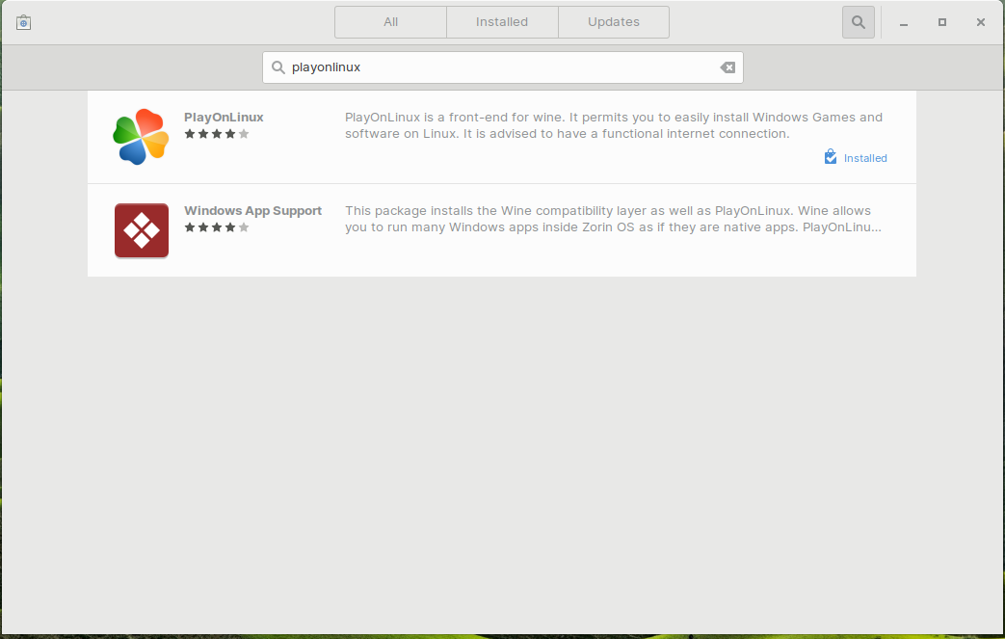Open the Windows App Support title
Screen dimensions: 1005x639
click(253, 211)
